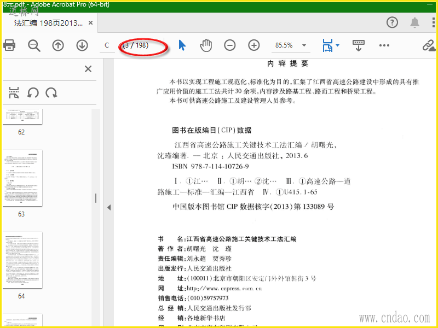Viewport: 438px width, 328px height.
Task: Click CIP 数据核字(2013)第 133089 号 line
Action: [x=253, y=207]
